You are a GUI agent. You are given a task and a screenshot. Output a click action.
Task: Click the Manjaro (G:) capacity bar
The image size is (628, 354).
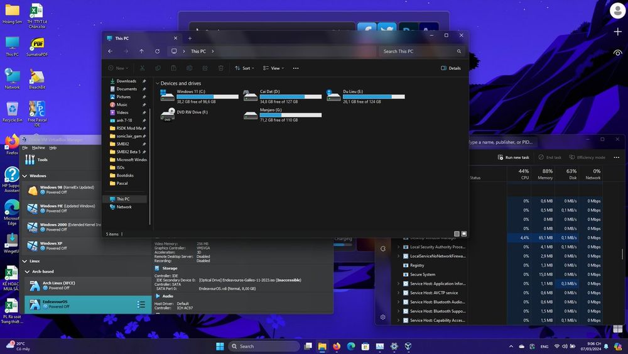pyautogui.click(x=291, y=115)
